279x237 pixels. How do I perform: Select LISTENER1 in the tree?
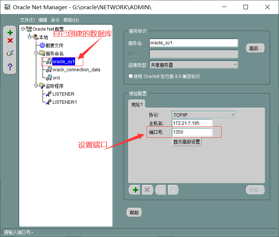pos(65,102)
